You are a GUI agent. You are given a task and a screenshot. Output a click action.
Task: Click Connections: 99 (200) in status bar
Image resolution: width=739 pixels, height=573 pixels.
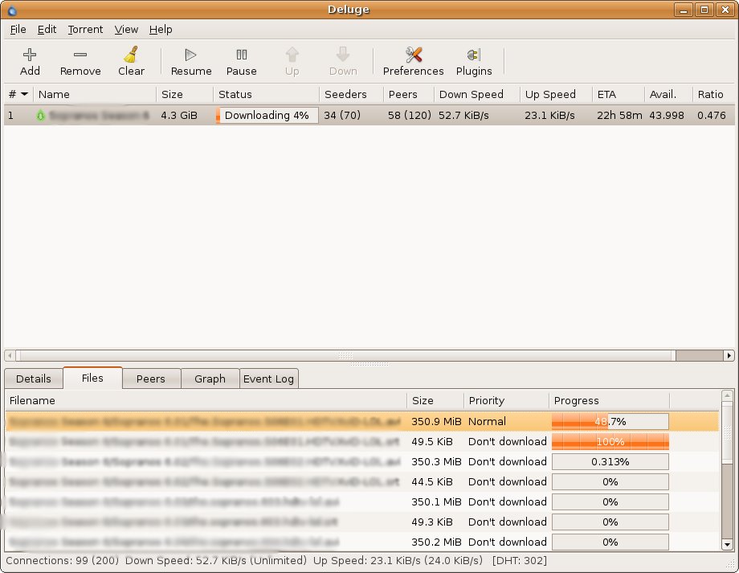coord(62,561)
